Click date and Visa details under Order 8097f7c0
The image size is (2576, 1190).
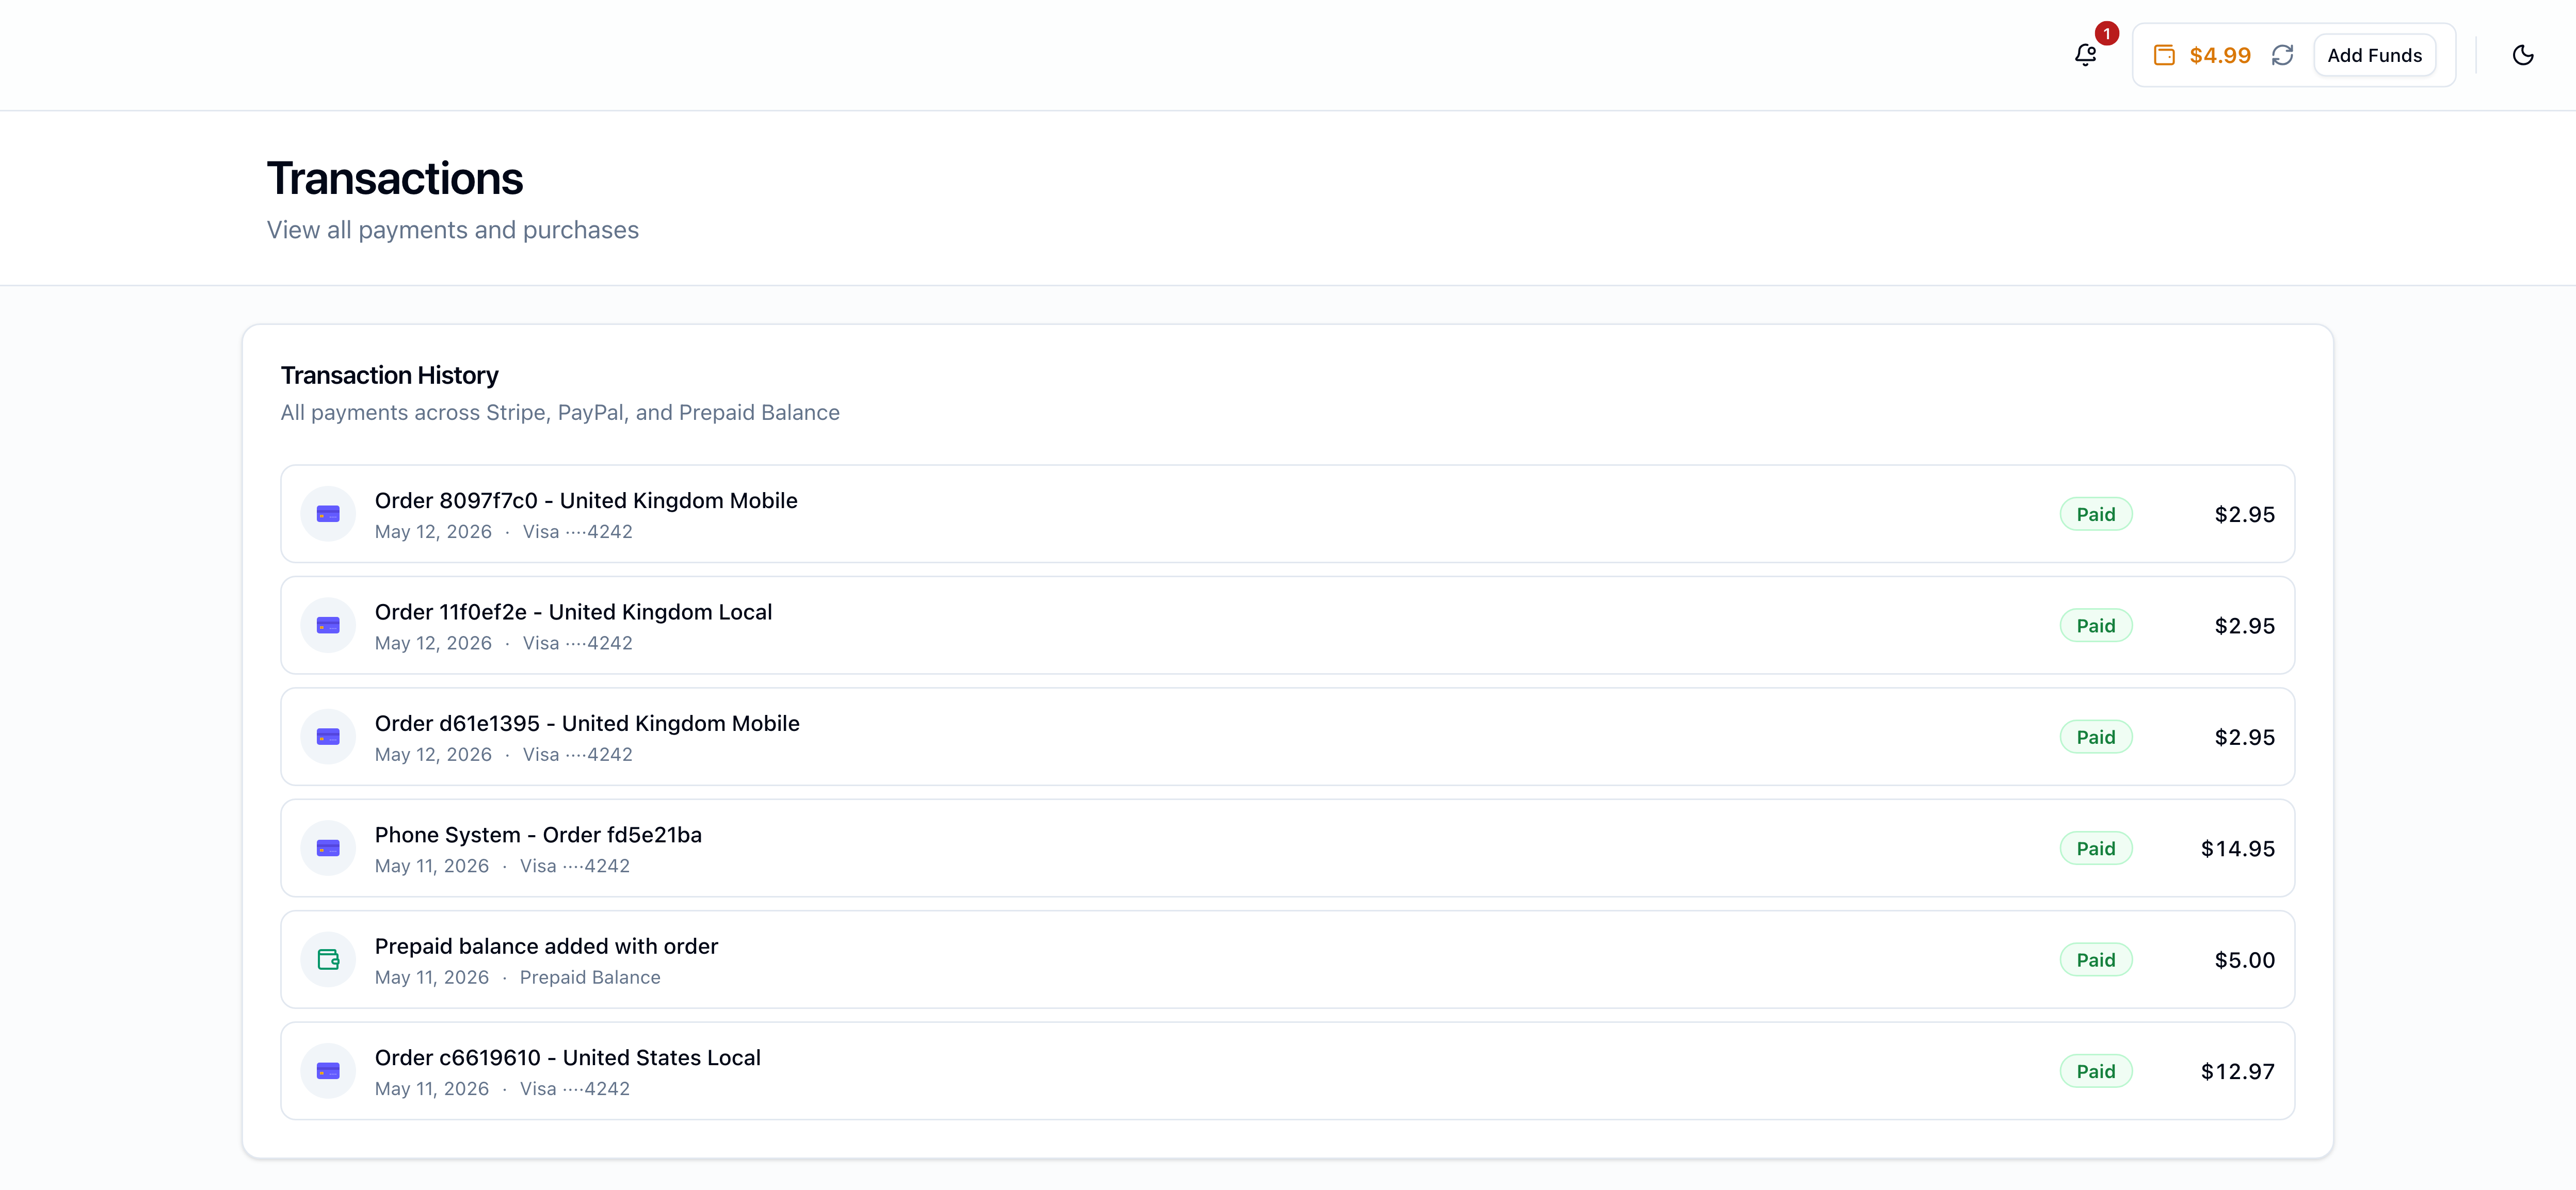tap(503, 532)
